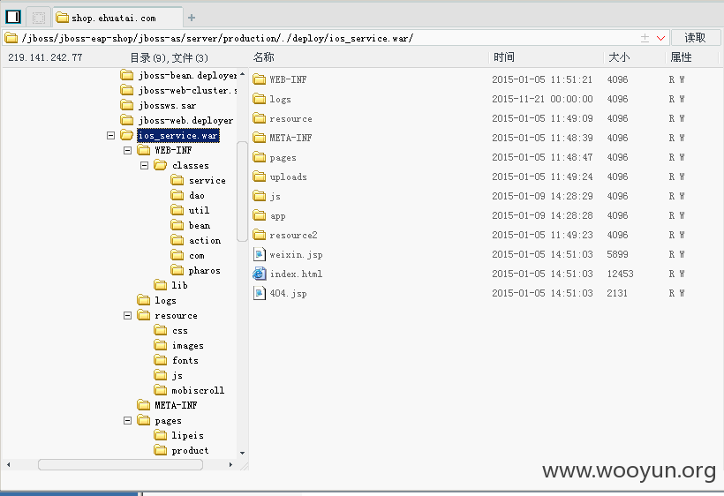
Task: Click the js folder icon in file list
Action: click(260, 196)
